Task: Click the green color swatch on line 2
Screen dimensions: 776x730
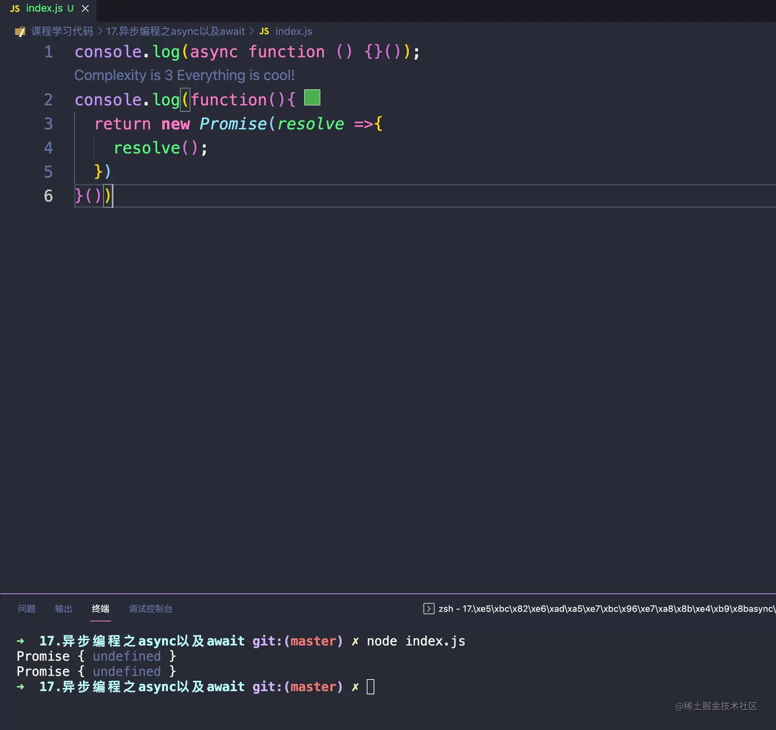Action: click(x=312, y=97)
